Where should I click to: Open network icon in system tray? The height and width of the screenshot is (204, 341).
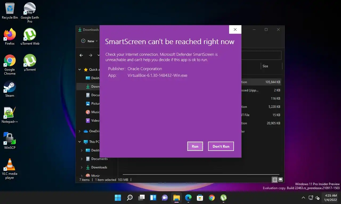click(x=311, y=198)
